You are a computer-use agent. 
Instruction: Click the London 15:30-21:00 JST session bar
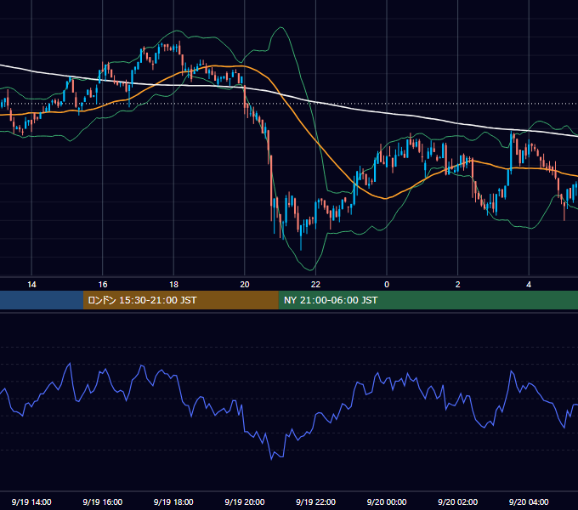180,300
